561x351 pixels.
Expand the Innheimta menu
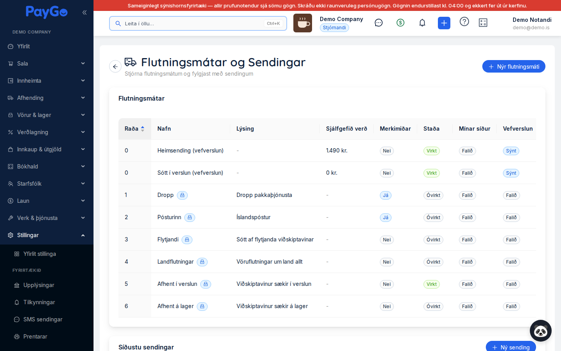coord(47,81)
